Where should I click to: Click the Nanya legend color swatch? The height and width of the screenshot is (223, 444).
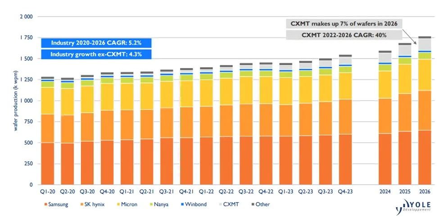(x=151, y=204)
